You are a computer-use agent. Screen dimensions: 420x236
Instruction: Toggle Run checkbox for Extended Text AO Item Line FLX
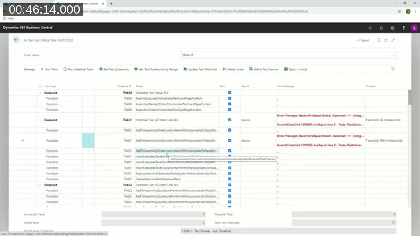(230, 120)
